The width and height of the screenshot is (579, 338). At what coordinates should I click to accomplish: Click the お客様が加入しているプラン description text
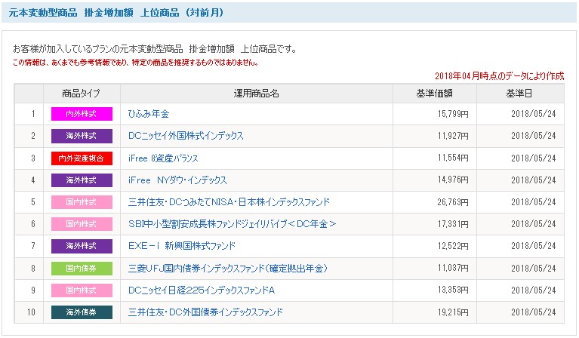click(155, 49)
